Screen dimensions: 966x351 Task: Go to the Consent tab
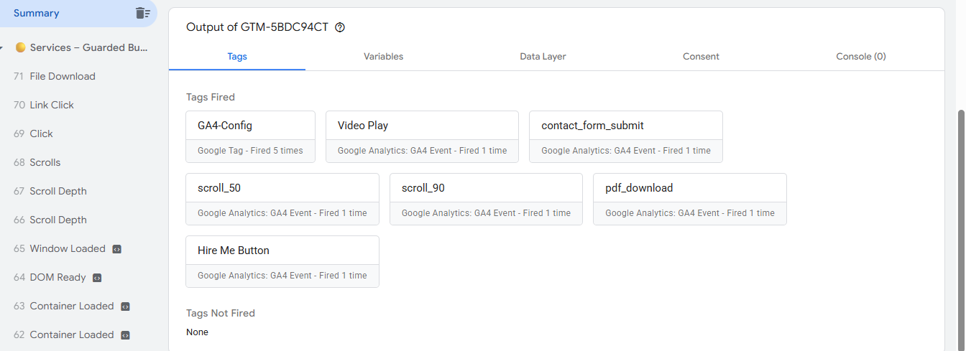701,57
